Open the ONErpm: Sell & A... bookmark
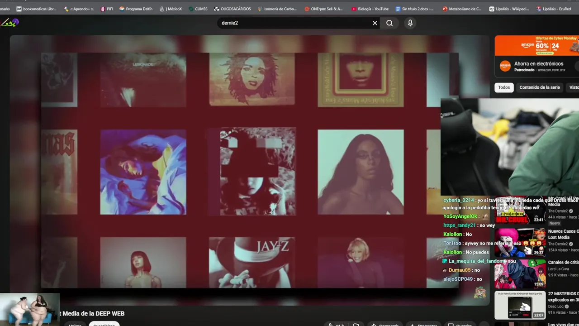The width and height of the screenshot is (579, 326). pyautogui.click(x=324, y=9)
